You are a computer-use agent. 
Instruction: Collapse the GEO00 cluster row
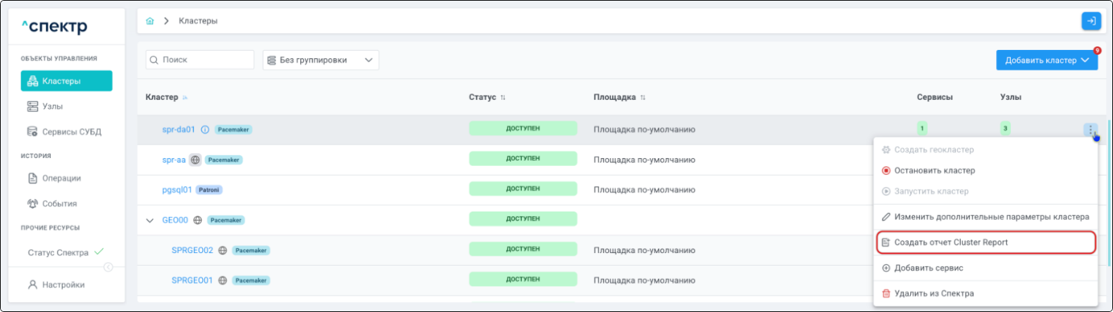149,221
